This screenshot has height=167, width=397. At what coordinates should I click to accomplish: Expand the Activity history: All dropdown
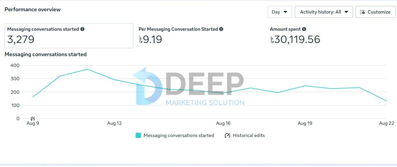click(323, 12)
